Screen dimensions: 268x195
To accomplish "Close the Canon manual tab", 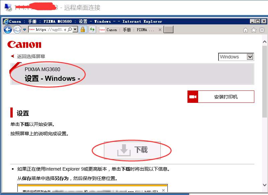I will click(160, 30).
